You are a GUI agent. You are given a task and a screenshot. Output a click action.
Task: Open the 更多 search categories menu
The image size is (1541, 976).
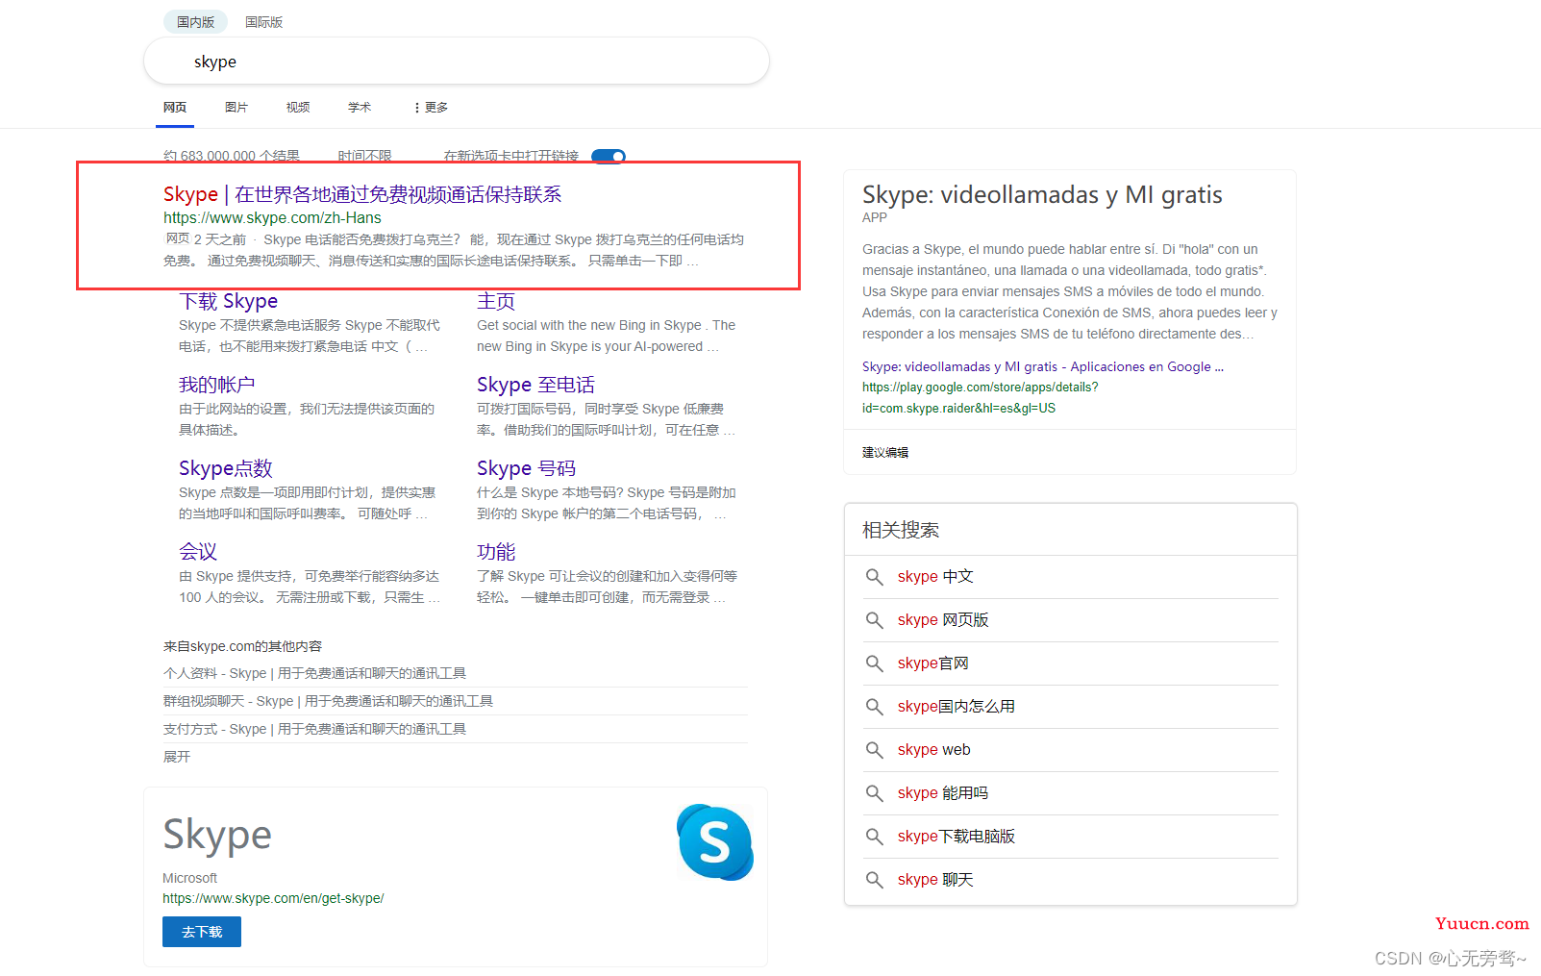click(x=431, y=108)
